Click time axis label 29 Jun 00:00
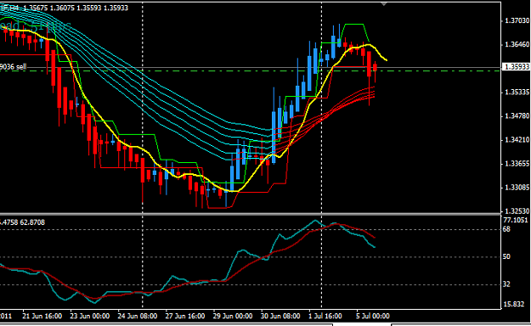 [233, 316]
